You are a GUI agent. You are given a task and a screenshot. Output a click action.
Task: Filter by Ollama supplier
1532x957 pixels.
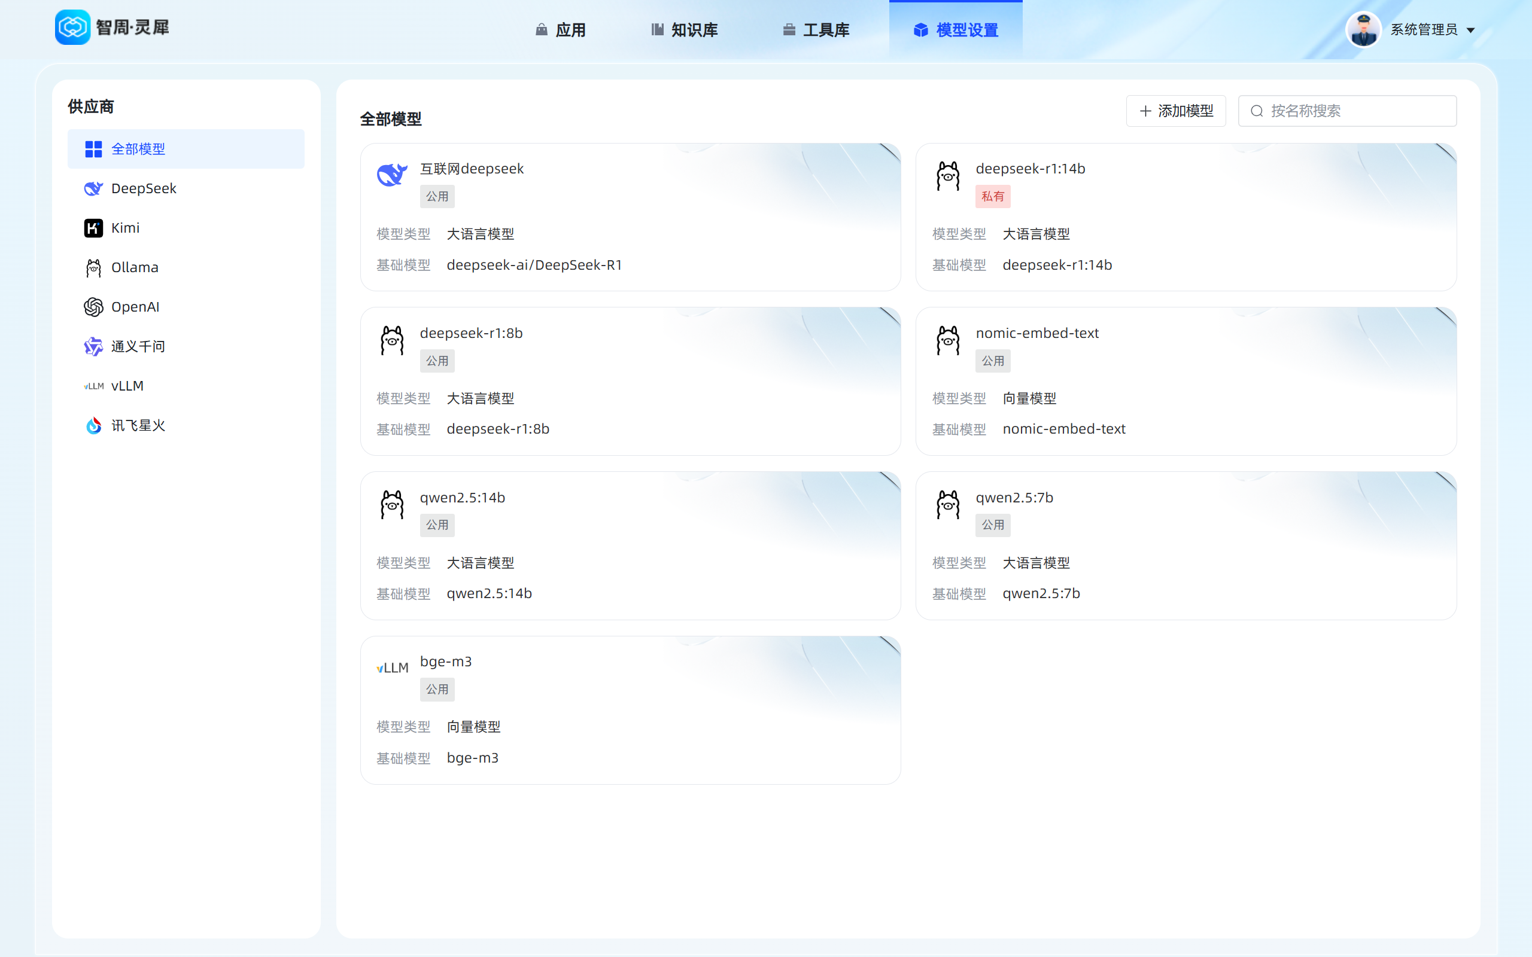point(186,268)
